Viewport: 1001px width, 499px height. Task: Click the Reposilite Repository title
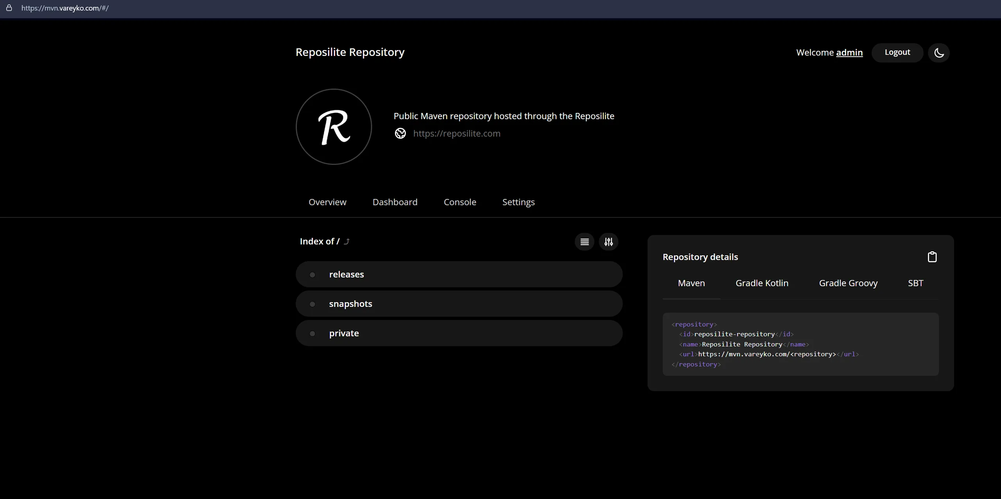[x=350, y=52]
